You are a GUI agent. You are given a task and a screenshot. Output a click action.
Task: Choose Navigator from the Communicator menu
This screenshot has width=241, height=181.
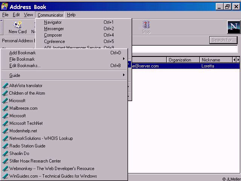point(84,22)
